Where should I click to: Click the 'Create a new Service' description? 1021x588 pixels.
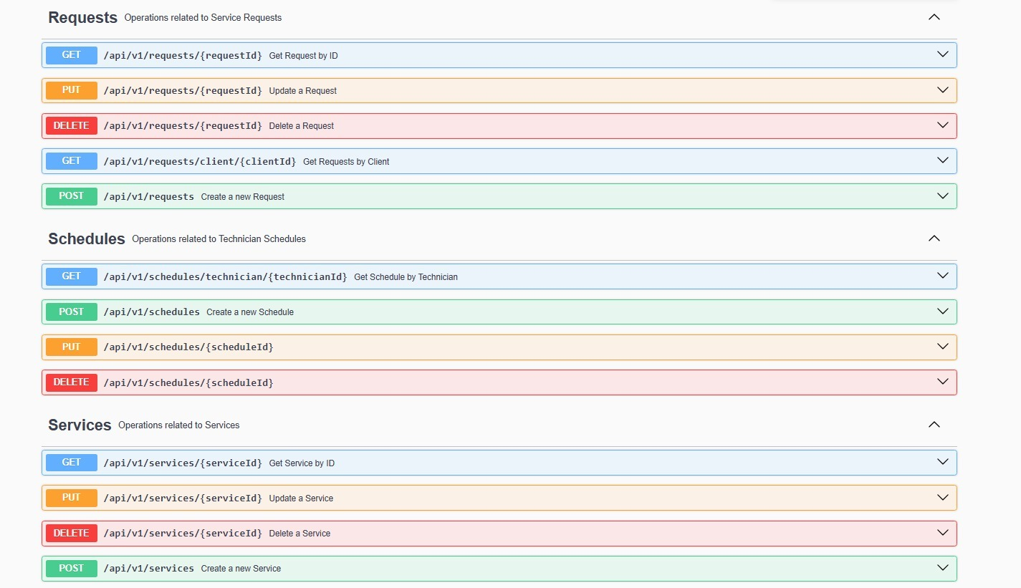(x=241, y=569)
